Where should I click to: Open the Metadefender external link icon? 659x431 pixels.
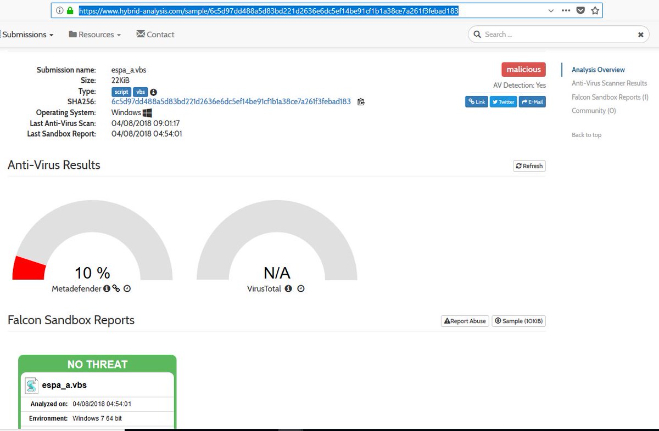coord(116,288)
